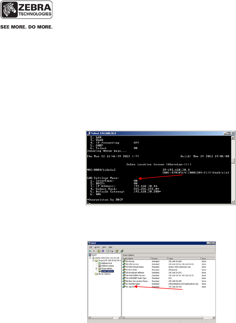Click the 067 Bootfile Name option name
The height and width of the screenshot is (323, 236).
[x=133, y=284]
